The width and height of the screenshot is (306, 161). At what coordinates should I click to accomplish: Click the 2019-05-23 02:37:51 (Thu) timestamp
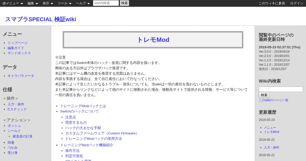(x=279, y=47)
